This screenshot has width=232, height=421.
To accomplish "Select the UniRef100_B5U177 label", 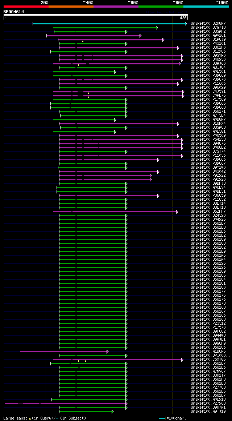I will [208, 292].
